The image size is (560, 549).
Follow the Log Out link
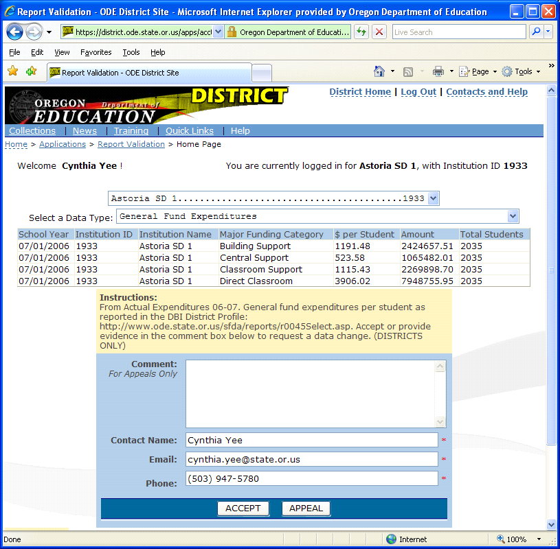pyautogui.click(x=418, y=92)
